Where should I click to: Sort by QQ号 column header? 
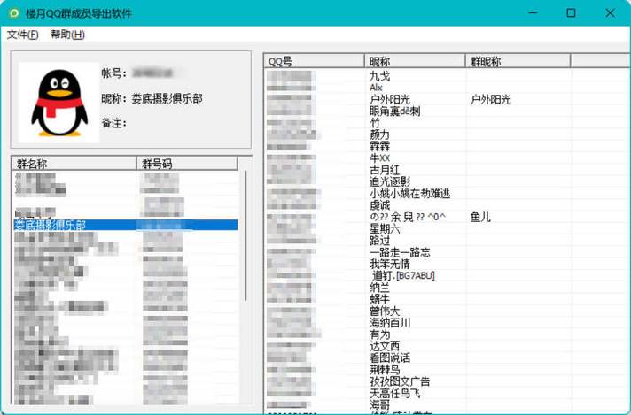pyautogui.click(x=314, y=61)
